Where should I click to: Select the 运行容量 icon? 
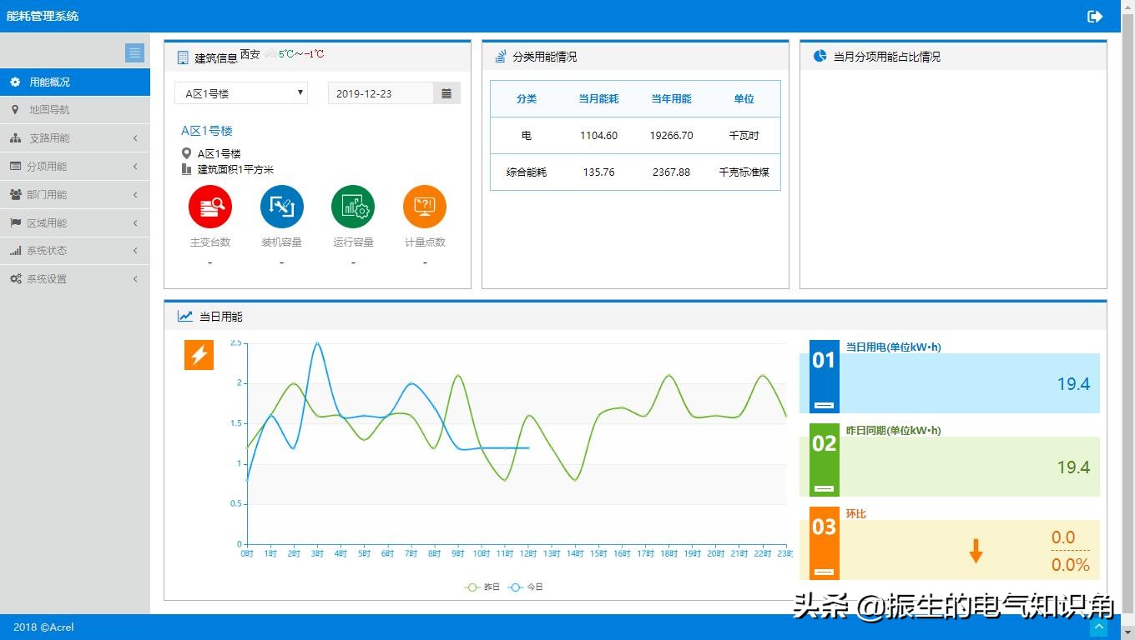[353, 207]
